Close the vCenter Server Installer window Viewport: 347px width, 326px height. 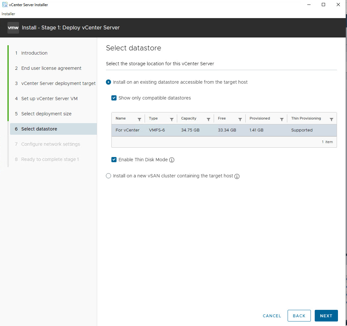click(x=338, y=5)
